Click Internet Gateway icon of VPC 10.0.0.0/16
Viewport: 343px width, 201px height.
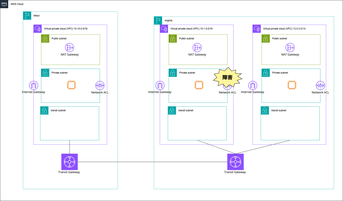click(x=253, y=85)
